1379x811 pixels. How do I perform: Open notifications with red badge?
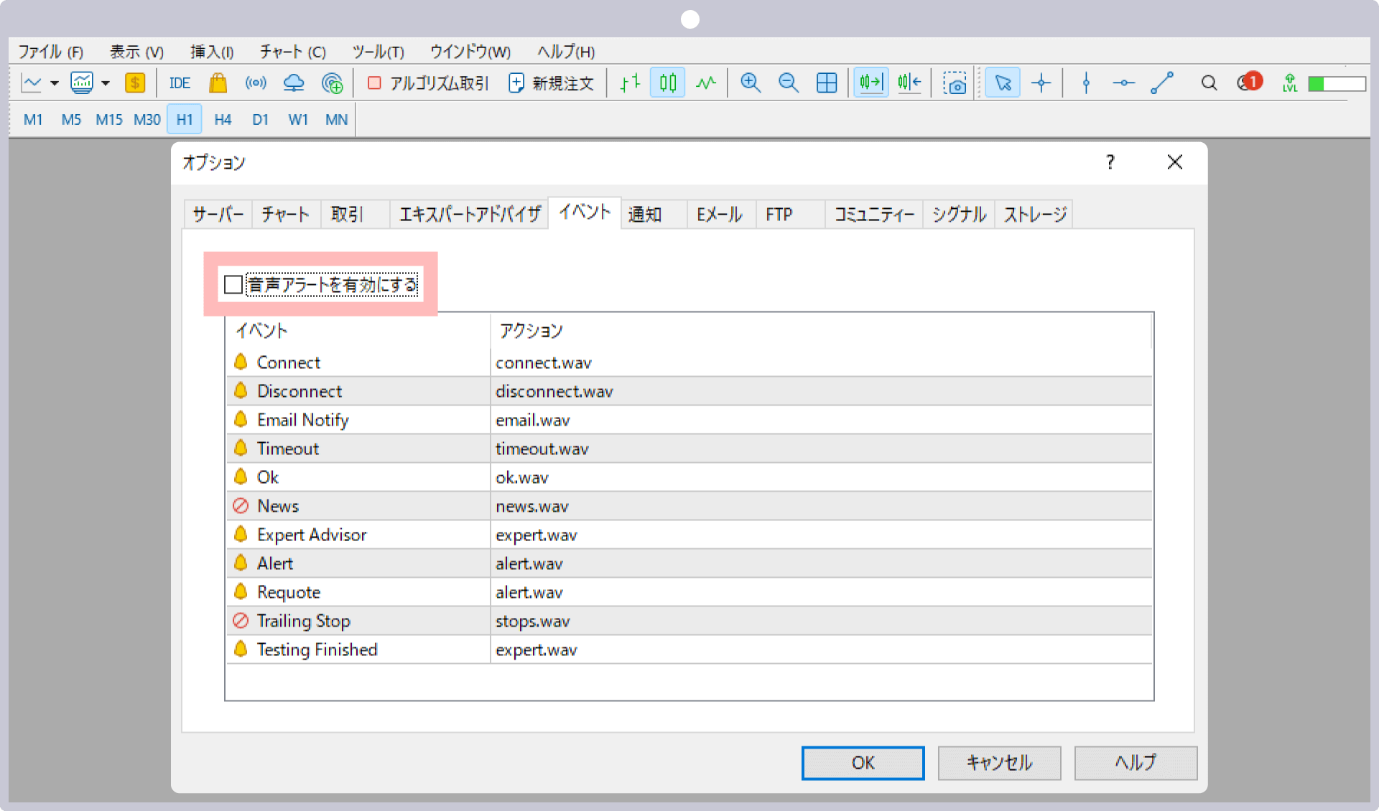pos(1250,82)
